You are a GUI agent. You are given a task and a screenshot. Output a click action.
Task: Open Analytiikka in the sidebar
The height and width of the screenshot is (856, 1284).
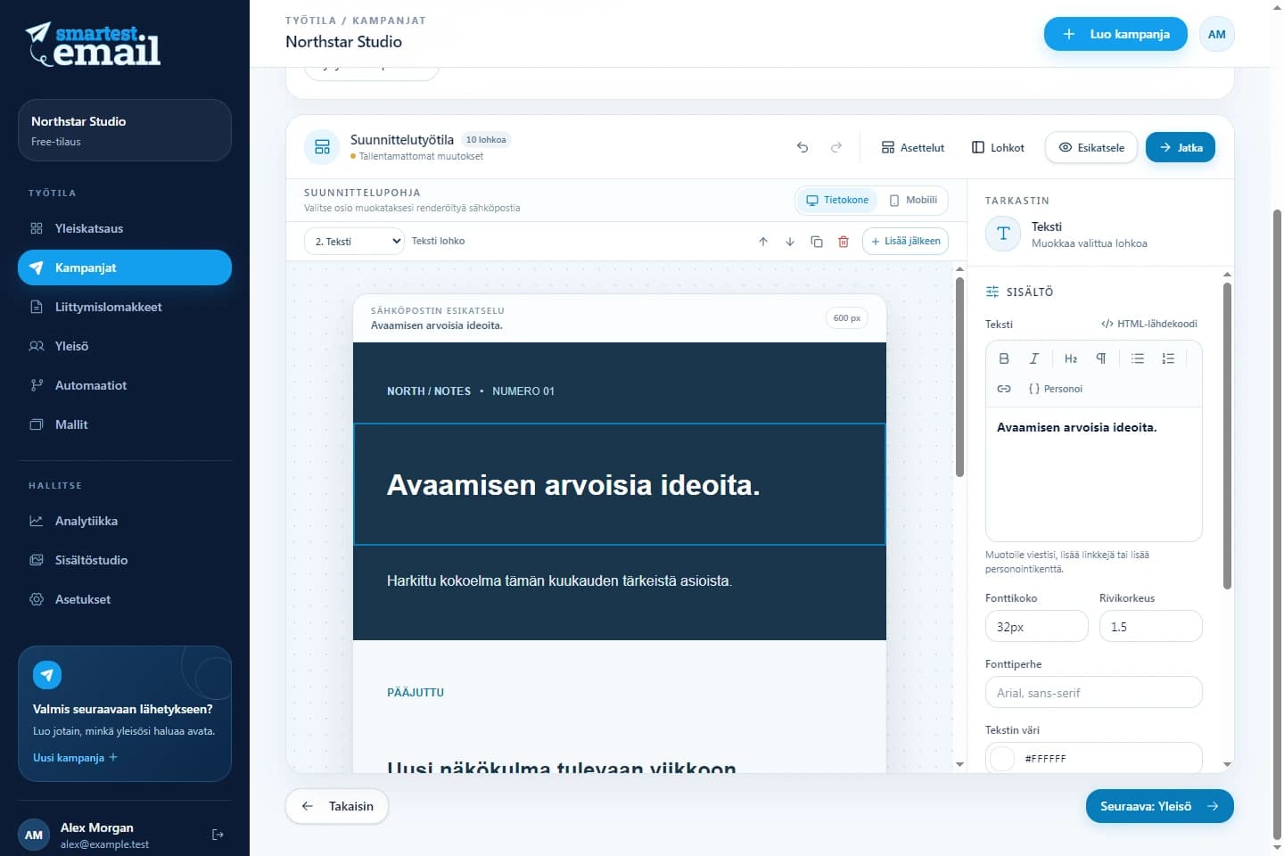click(x=125, y=521)
